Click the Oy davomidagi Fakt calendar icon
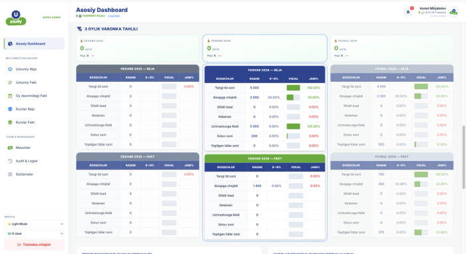The width and height of the screenshot is (466, 254). tap(10, 96)
